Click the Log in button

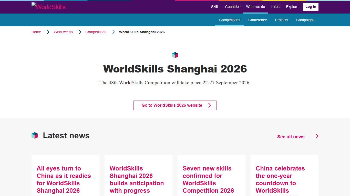click(x=311, y=7)
